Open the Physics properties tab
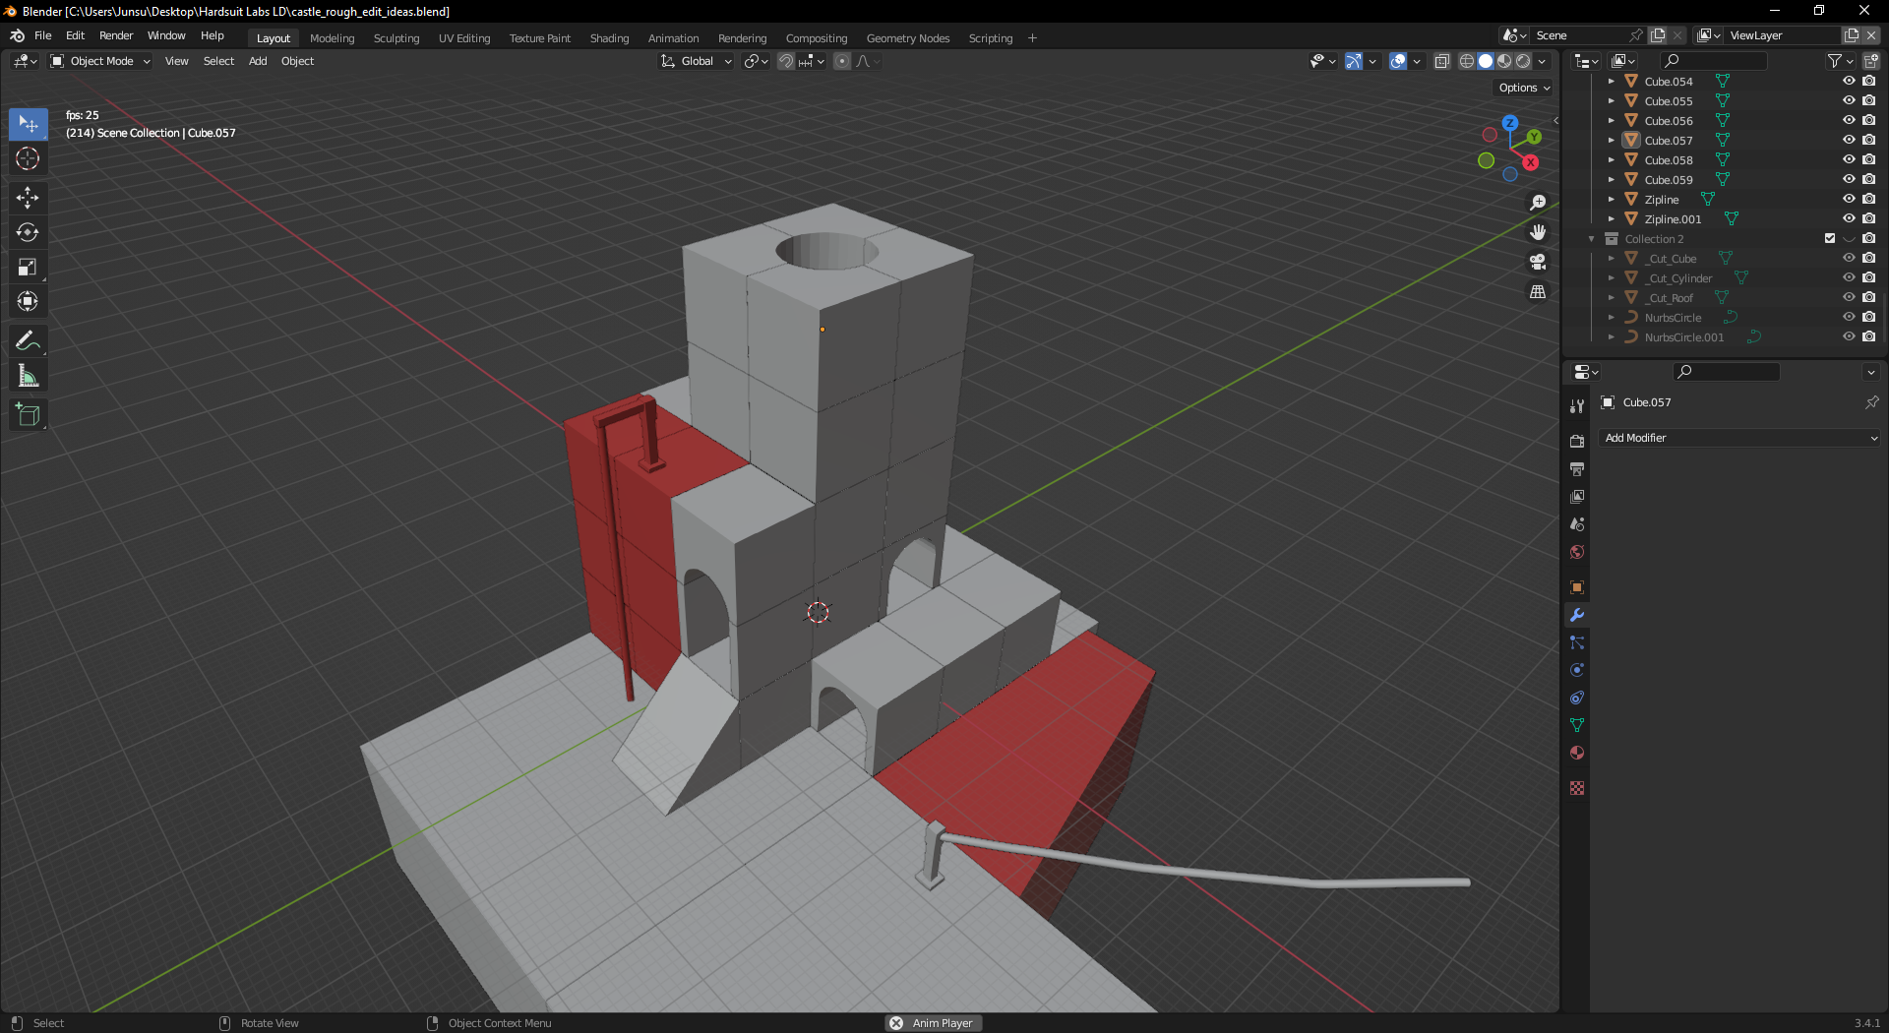Image resolution: width=1889 pixels, height=1033 pixels. tap(1577, 670)
